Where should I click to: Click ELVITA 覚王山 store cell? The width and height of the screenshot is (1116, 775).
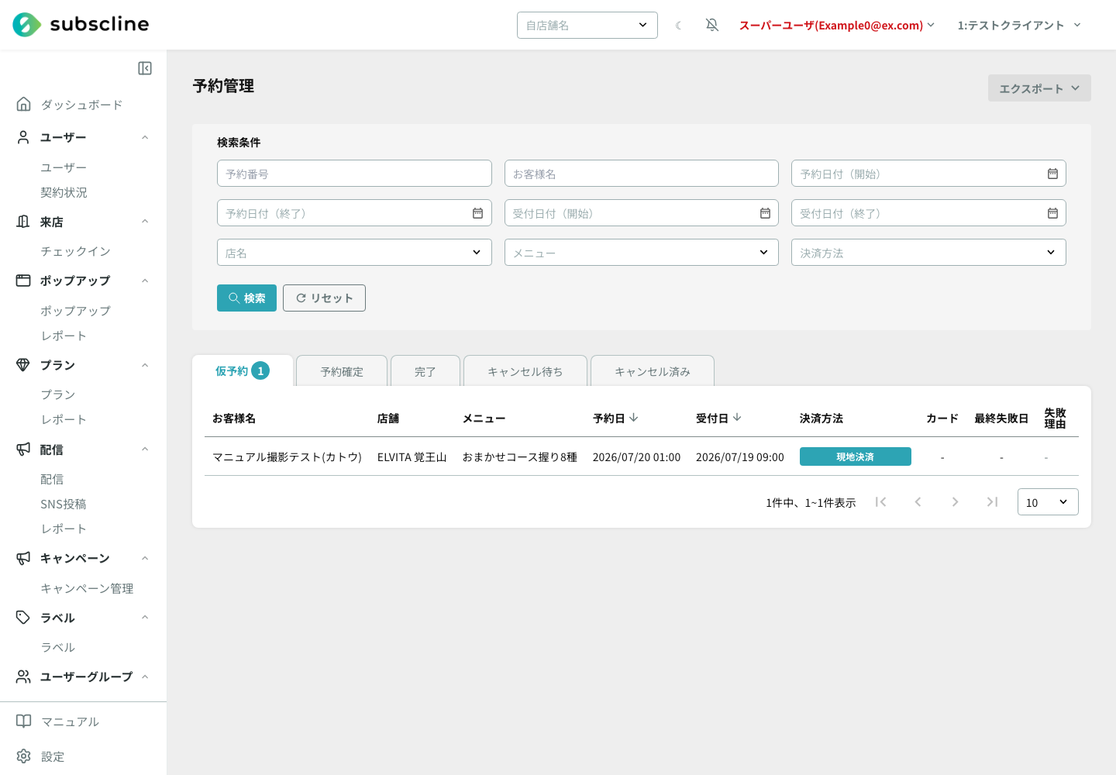tap(412, 457)
